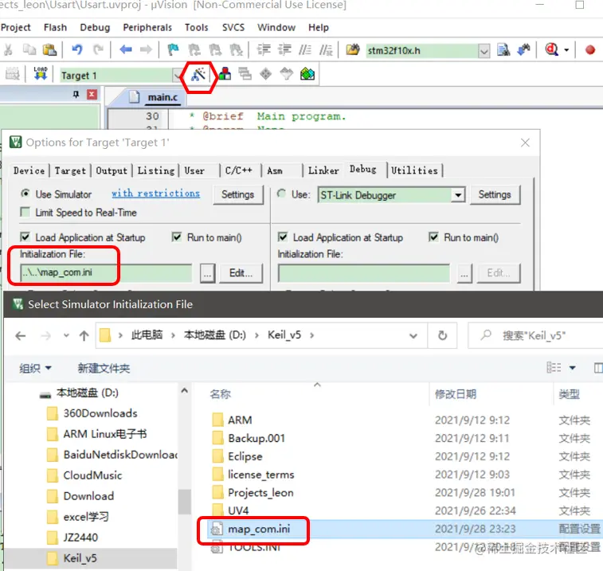Go back in file dialog
This screenshot has width=603, height=571.
(x=21, y=336)
